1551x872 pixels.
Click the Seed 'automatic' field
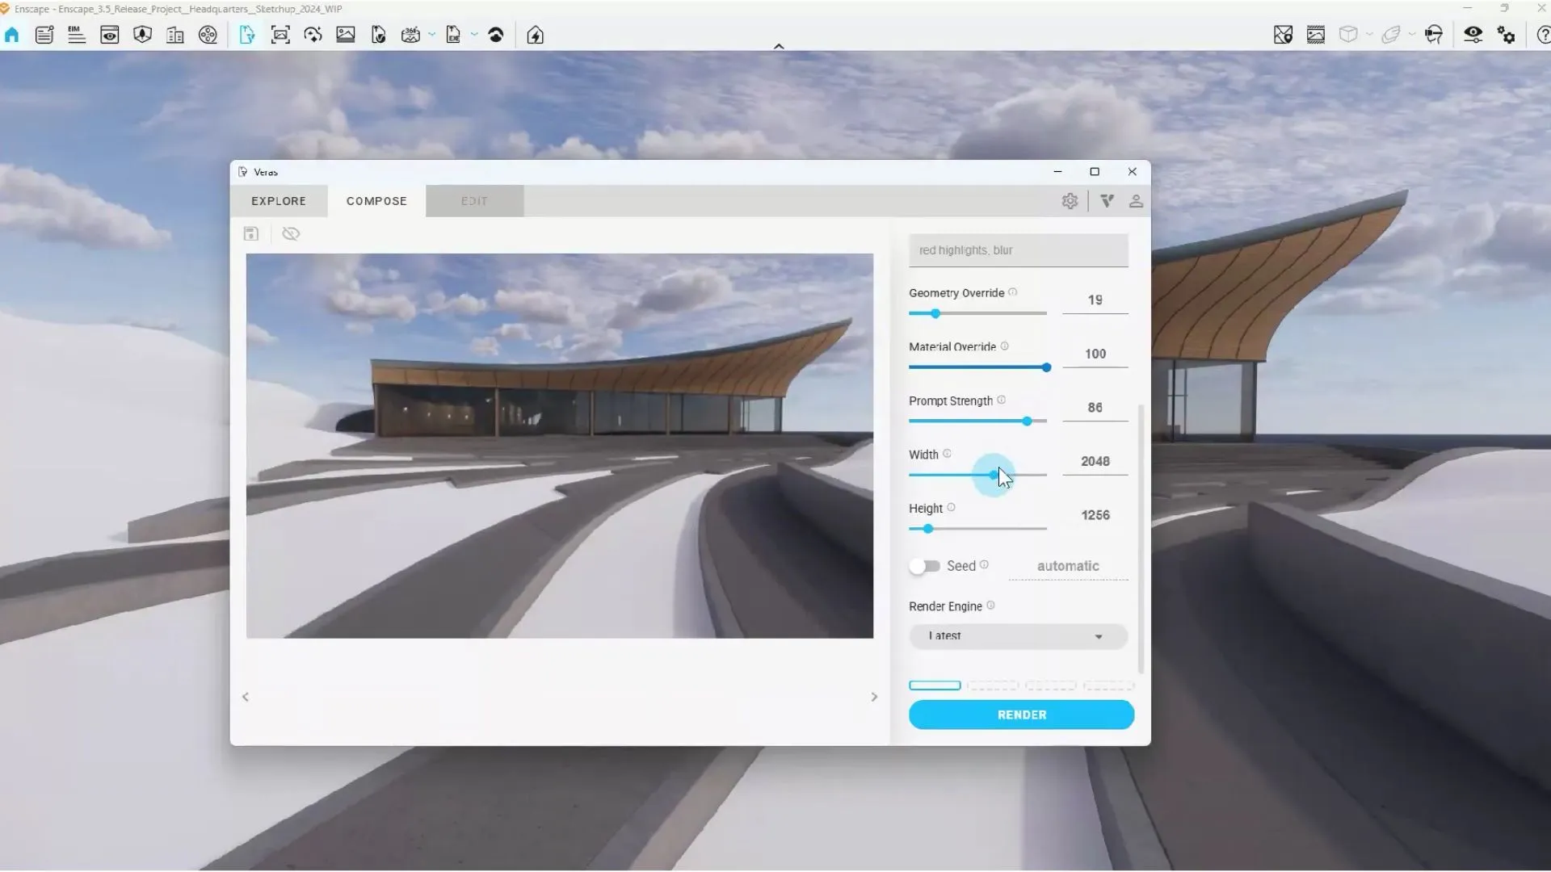point(1068,567)
